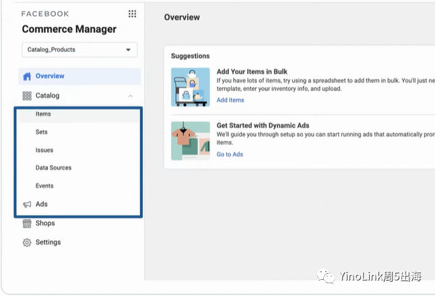This screenshot has width=435, height=296.
Task: Open Data Sources under Catalog
Action: pos(54,168)
